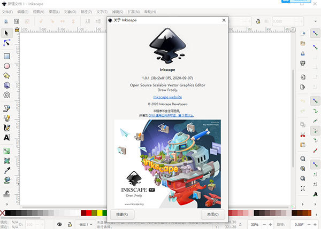This screenshot has height=229, width=321.
Task: Click the Zoom to fit page icon
Action: click(303, 178)
